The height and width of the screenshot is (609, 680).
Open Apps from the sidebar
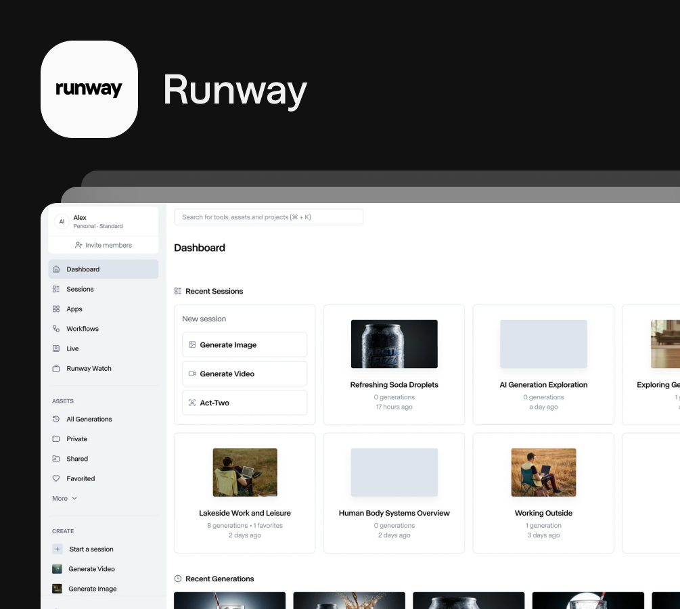click(104, 309)
